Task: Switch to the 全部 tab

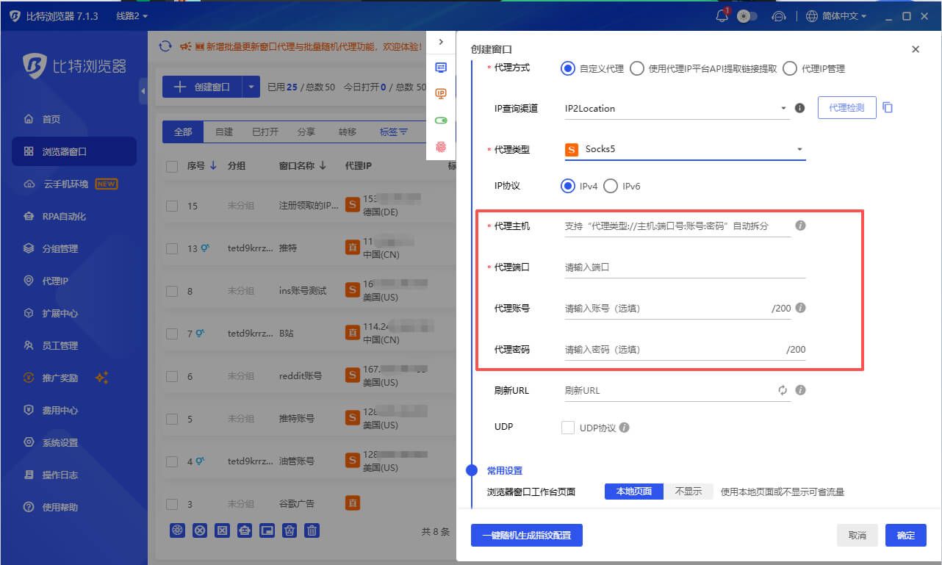Action: click(182, 132)
